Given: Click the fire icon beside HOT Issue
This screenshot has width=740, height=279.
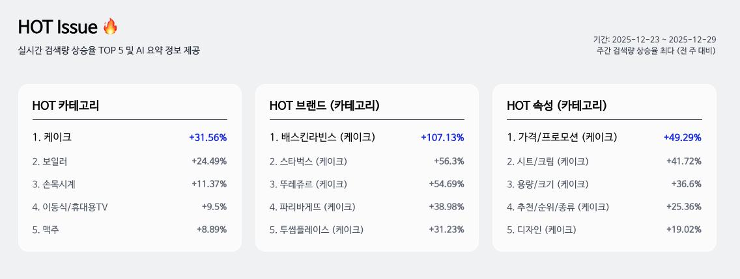Looking at the screenshot, I should pyautogui.click(x=111, y=27).
